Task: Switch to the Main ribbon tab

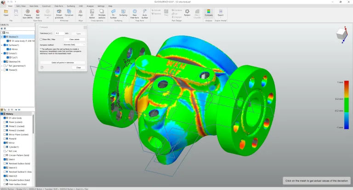Action: (10, 6)
